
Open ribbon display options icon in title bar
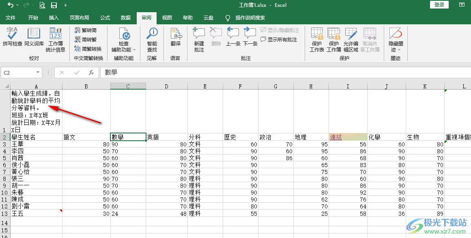click(462, 4)
